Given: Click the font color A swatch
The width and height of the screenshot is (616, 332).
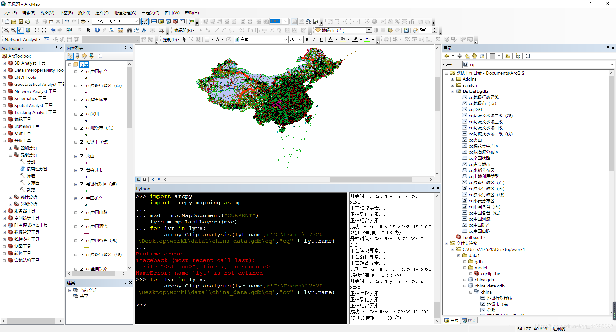Looking at the screenshot, I should [330, 39].
